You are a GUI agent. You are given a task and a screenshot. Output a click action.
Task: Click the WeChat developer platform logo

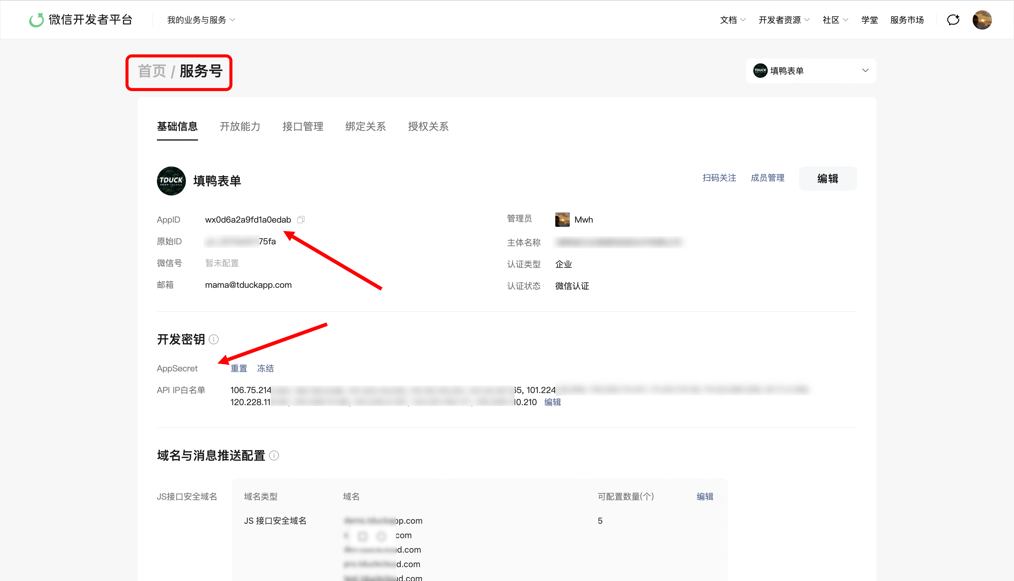tap(81, 20)
